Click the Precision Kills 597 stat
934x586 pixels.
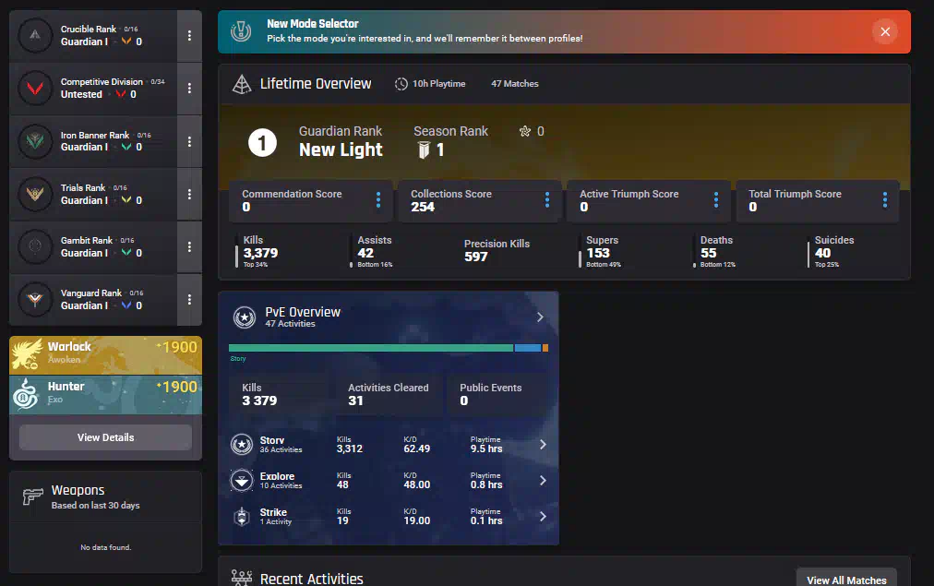tap(497, 251)
